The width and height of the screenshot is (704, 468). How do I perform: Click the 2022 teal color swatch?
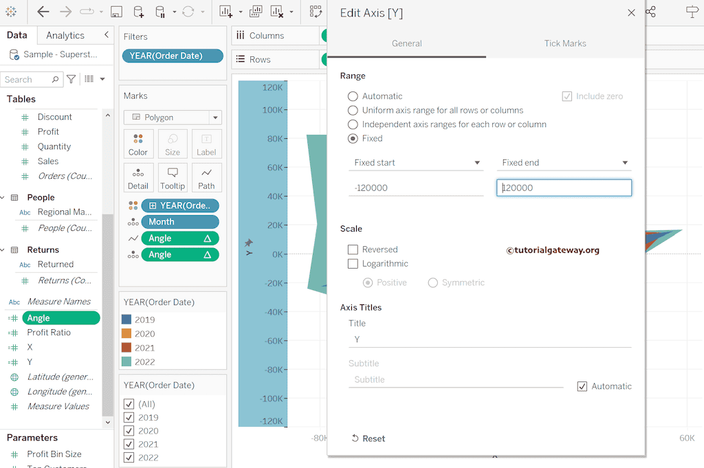126,361
